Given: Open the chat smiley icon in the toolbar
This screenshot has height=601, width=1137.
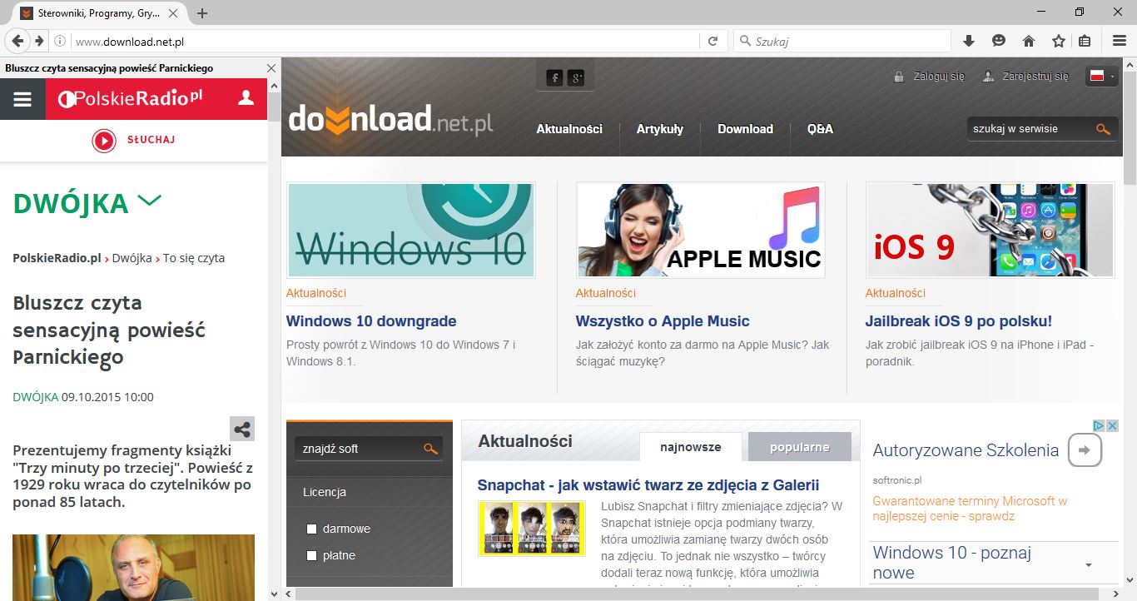Looking at the screenshot, I should click(999, 41).
